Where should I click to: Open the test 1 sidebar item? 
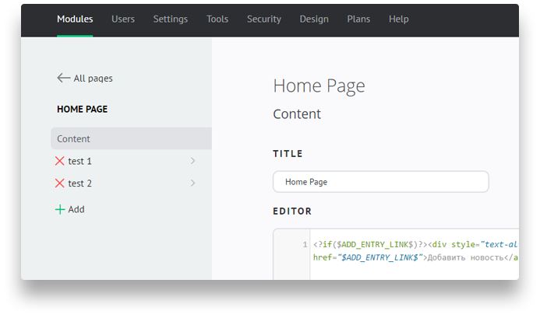pos(80,161)
